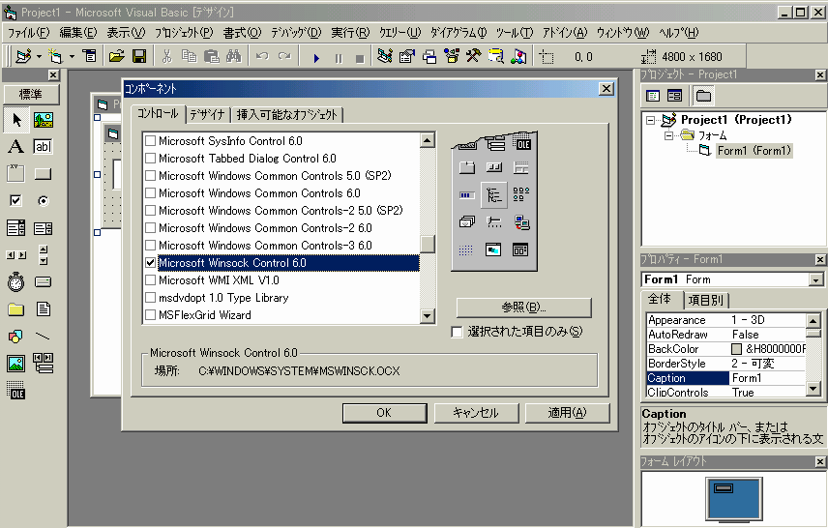Select the TextBox tool (abl)
The height and width of the screenshot is (528, 828).
(44, 146)
